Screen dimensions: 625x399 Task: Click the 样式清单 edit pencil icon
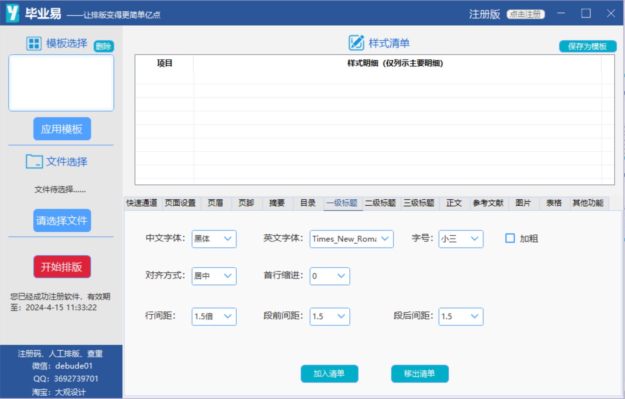(357, 43)
